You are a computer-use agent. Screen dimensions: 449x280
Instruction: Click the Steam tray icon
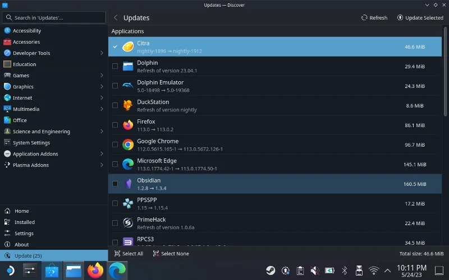click(x=271, y=270)
